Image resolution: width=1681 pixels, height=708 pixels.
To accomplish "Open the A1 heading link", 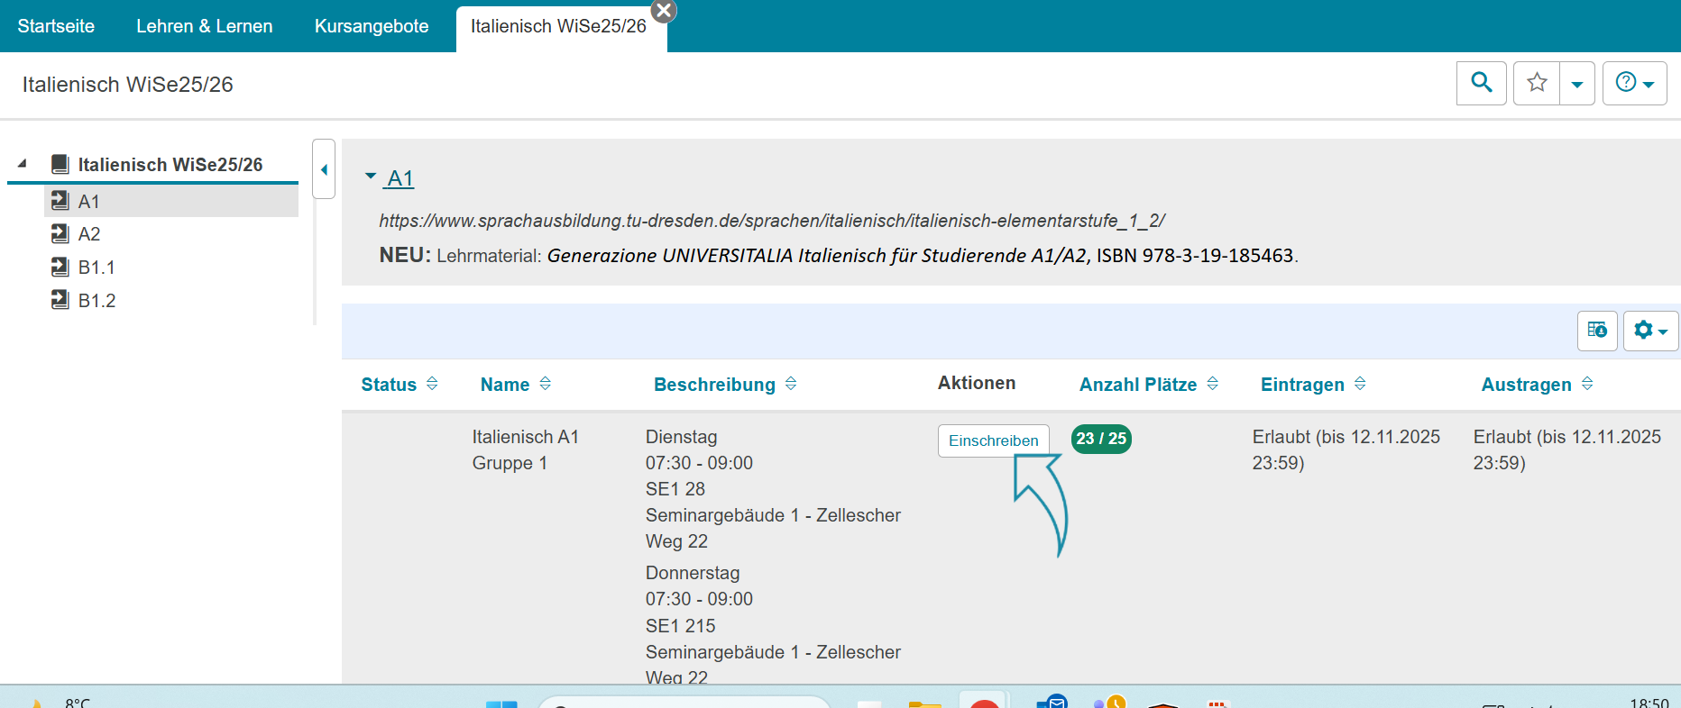I will point(400,178).
